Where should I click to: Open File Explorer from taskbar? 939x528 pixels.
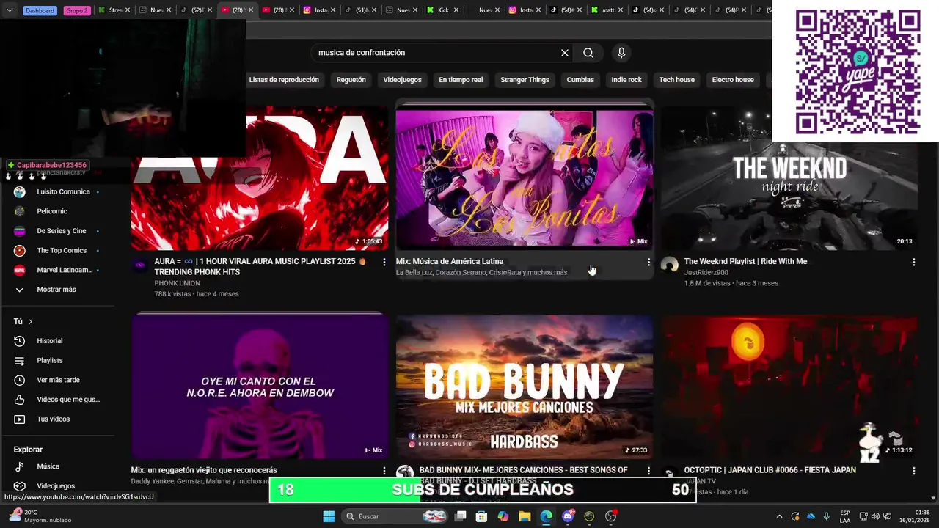525,516
